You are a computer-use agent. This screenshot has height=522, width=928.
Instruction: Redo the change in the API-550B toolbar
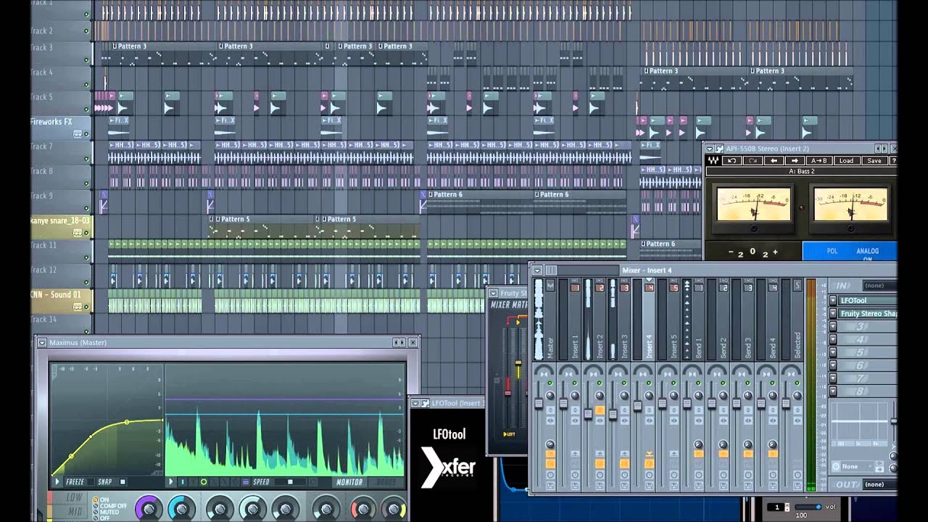(753, 160)
